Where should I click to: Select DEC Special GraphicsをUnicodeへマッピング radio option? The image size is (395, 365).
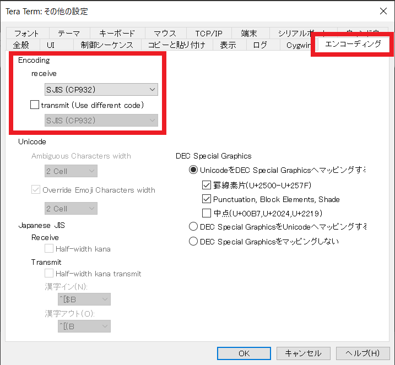(x=193, y=226)
